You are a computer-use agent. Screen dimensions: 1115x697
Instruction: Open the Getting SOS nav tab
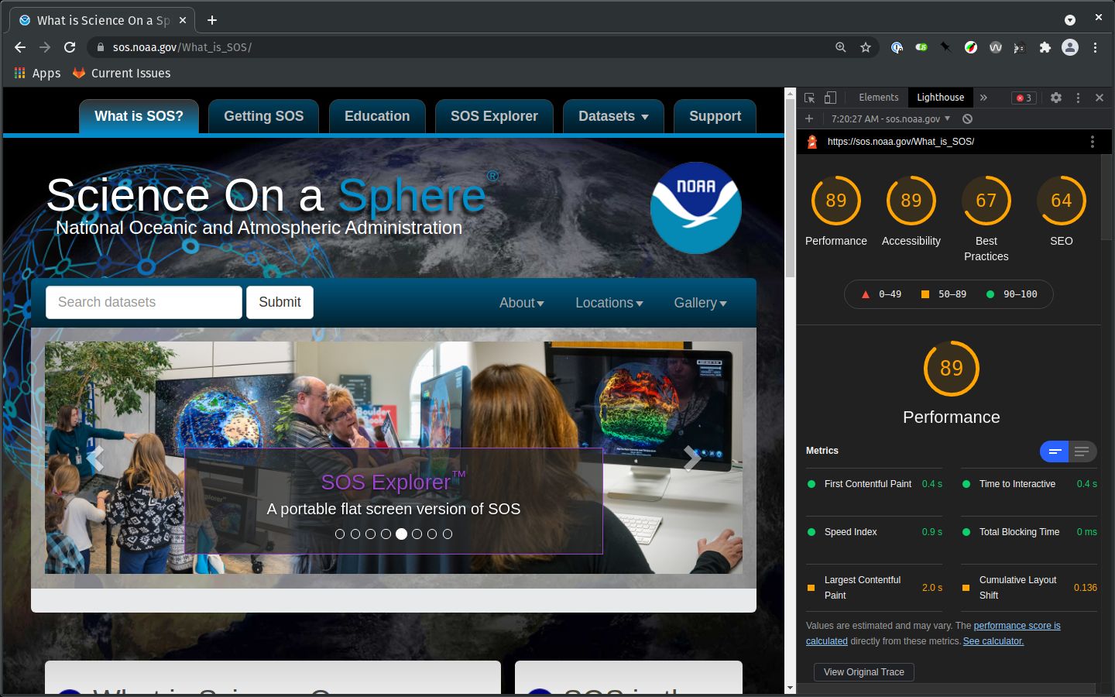point(264,116)
